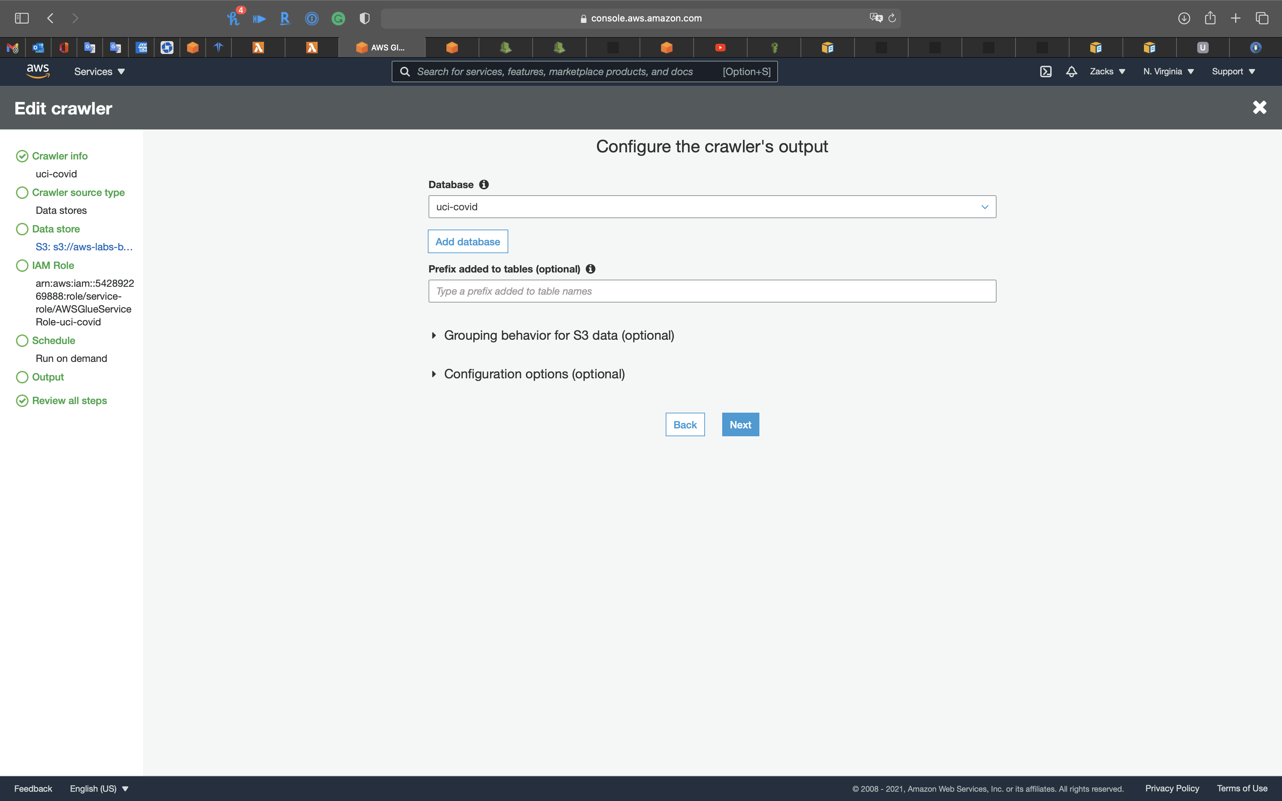Open the Services menu
The width and height of the screenshot is (1282, 801).
(x=99, y=72)
